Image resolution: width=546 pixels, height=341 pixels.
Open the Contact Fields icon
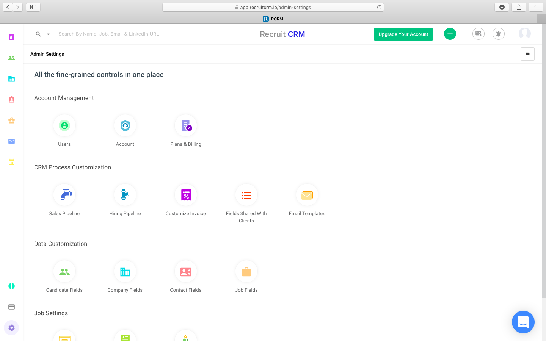click(x=186, y=271)
